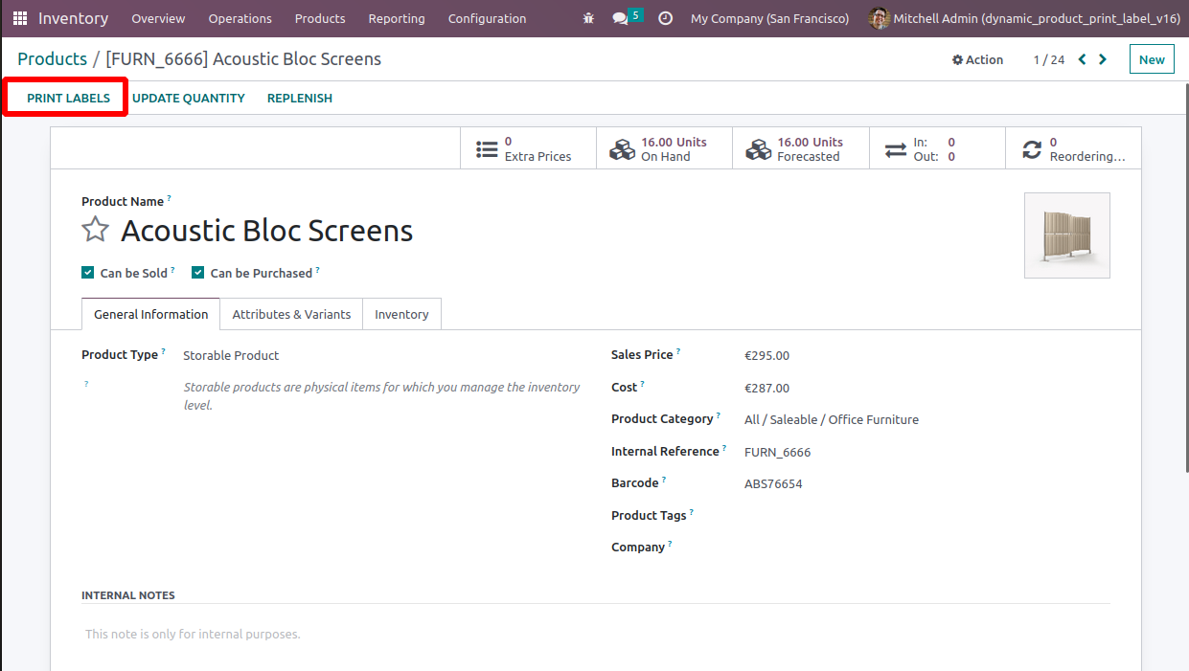Expand the Configuration menu
The height and width of the screenshot is (671, 1189).
487,18
